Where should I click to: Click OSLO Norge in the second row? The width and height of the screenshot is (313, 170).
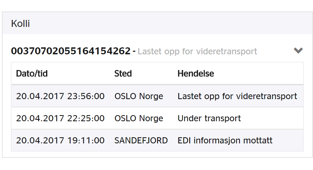click(x=139, y=118)
